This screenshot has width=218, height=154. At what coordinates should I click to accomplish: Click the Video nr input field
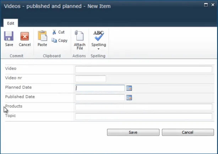point(91,79)
